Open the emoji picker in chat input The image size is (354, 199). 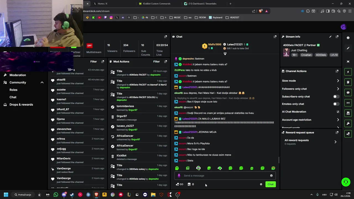click(x=271, y=176)
